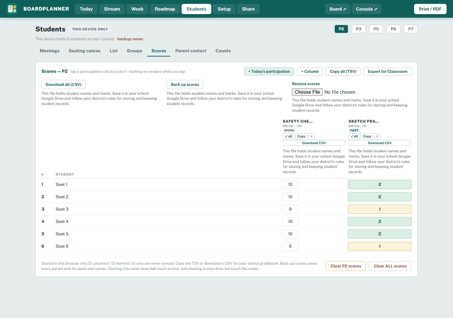The image size is (453, 318).
Task: Add Today's participation column
Action: [x=269, y=71]
